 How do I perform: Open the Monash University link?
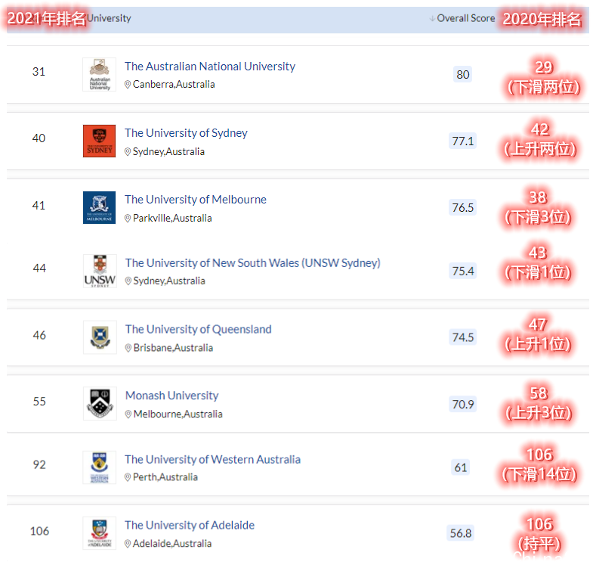tap(171, 396)
